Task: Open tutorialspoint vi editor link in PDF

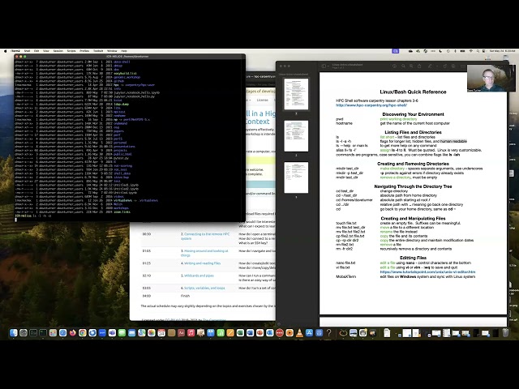Action: tap(427, 272)
